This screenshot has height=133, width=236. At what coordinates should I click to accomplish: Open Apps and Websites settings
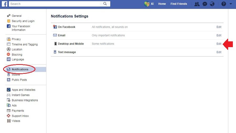23,90
